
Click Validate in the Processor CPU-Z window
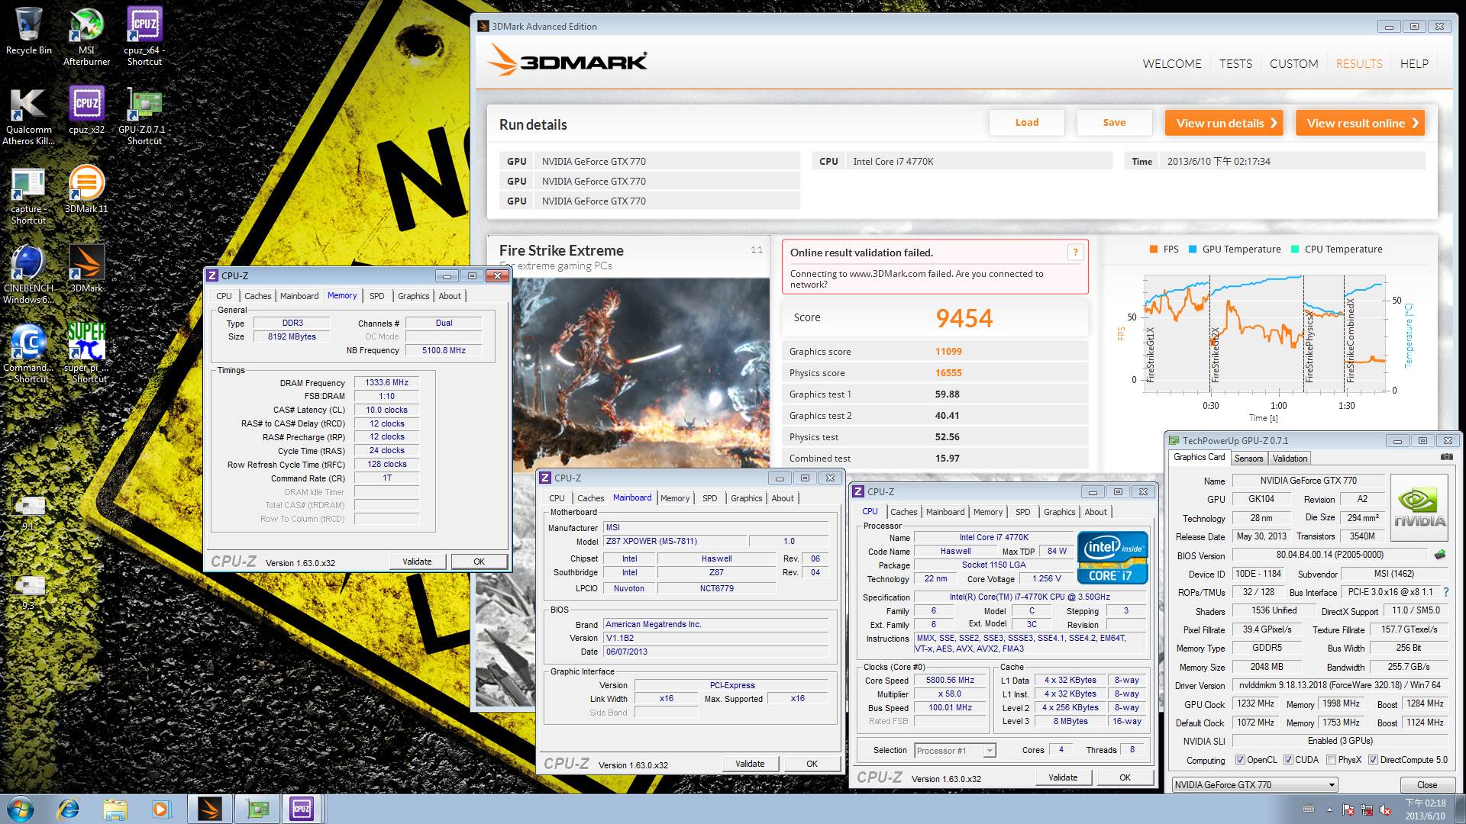tap(1063, 777)
